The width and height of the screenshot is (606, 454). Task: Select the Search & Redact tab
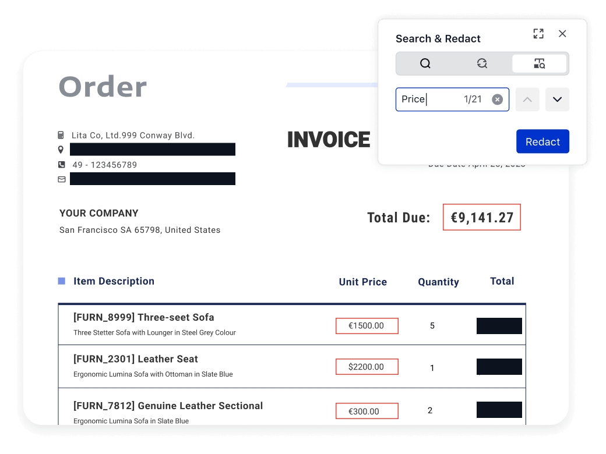539,64
